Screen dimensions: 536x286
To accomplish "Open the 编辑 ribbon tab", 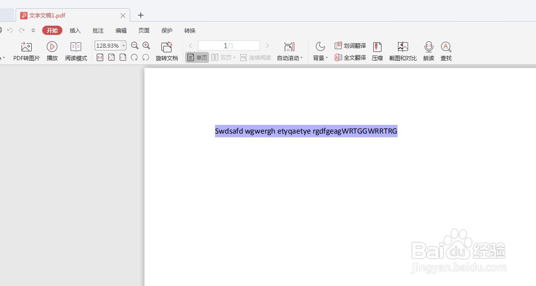I will [x=121, y=30].
